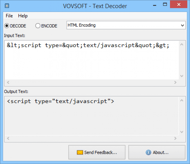Click the app icon in the title bar
The width and height of the screenshot is (190, 164).
(x=7, y=6)
